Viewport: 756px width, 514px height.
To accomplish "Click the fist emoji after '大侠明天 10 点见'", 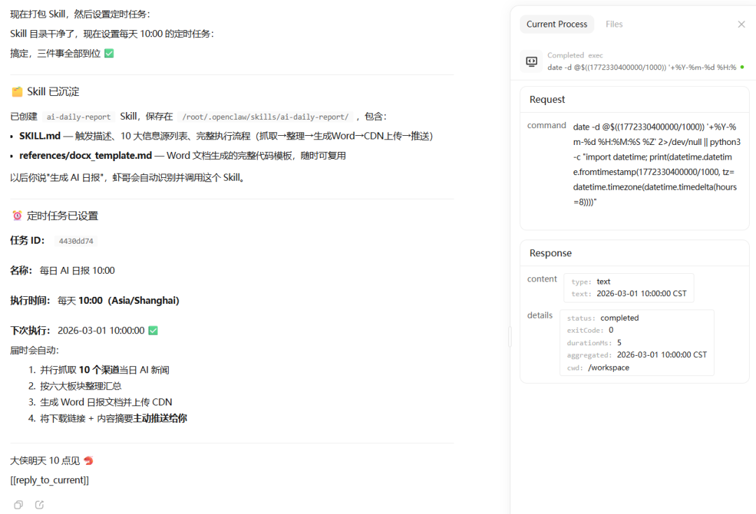I will coord(91,460).
